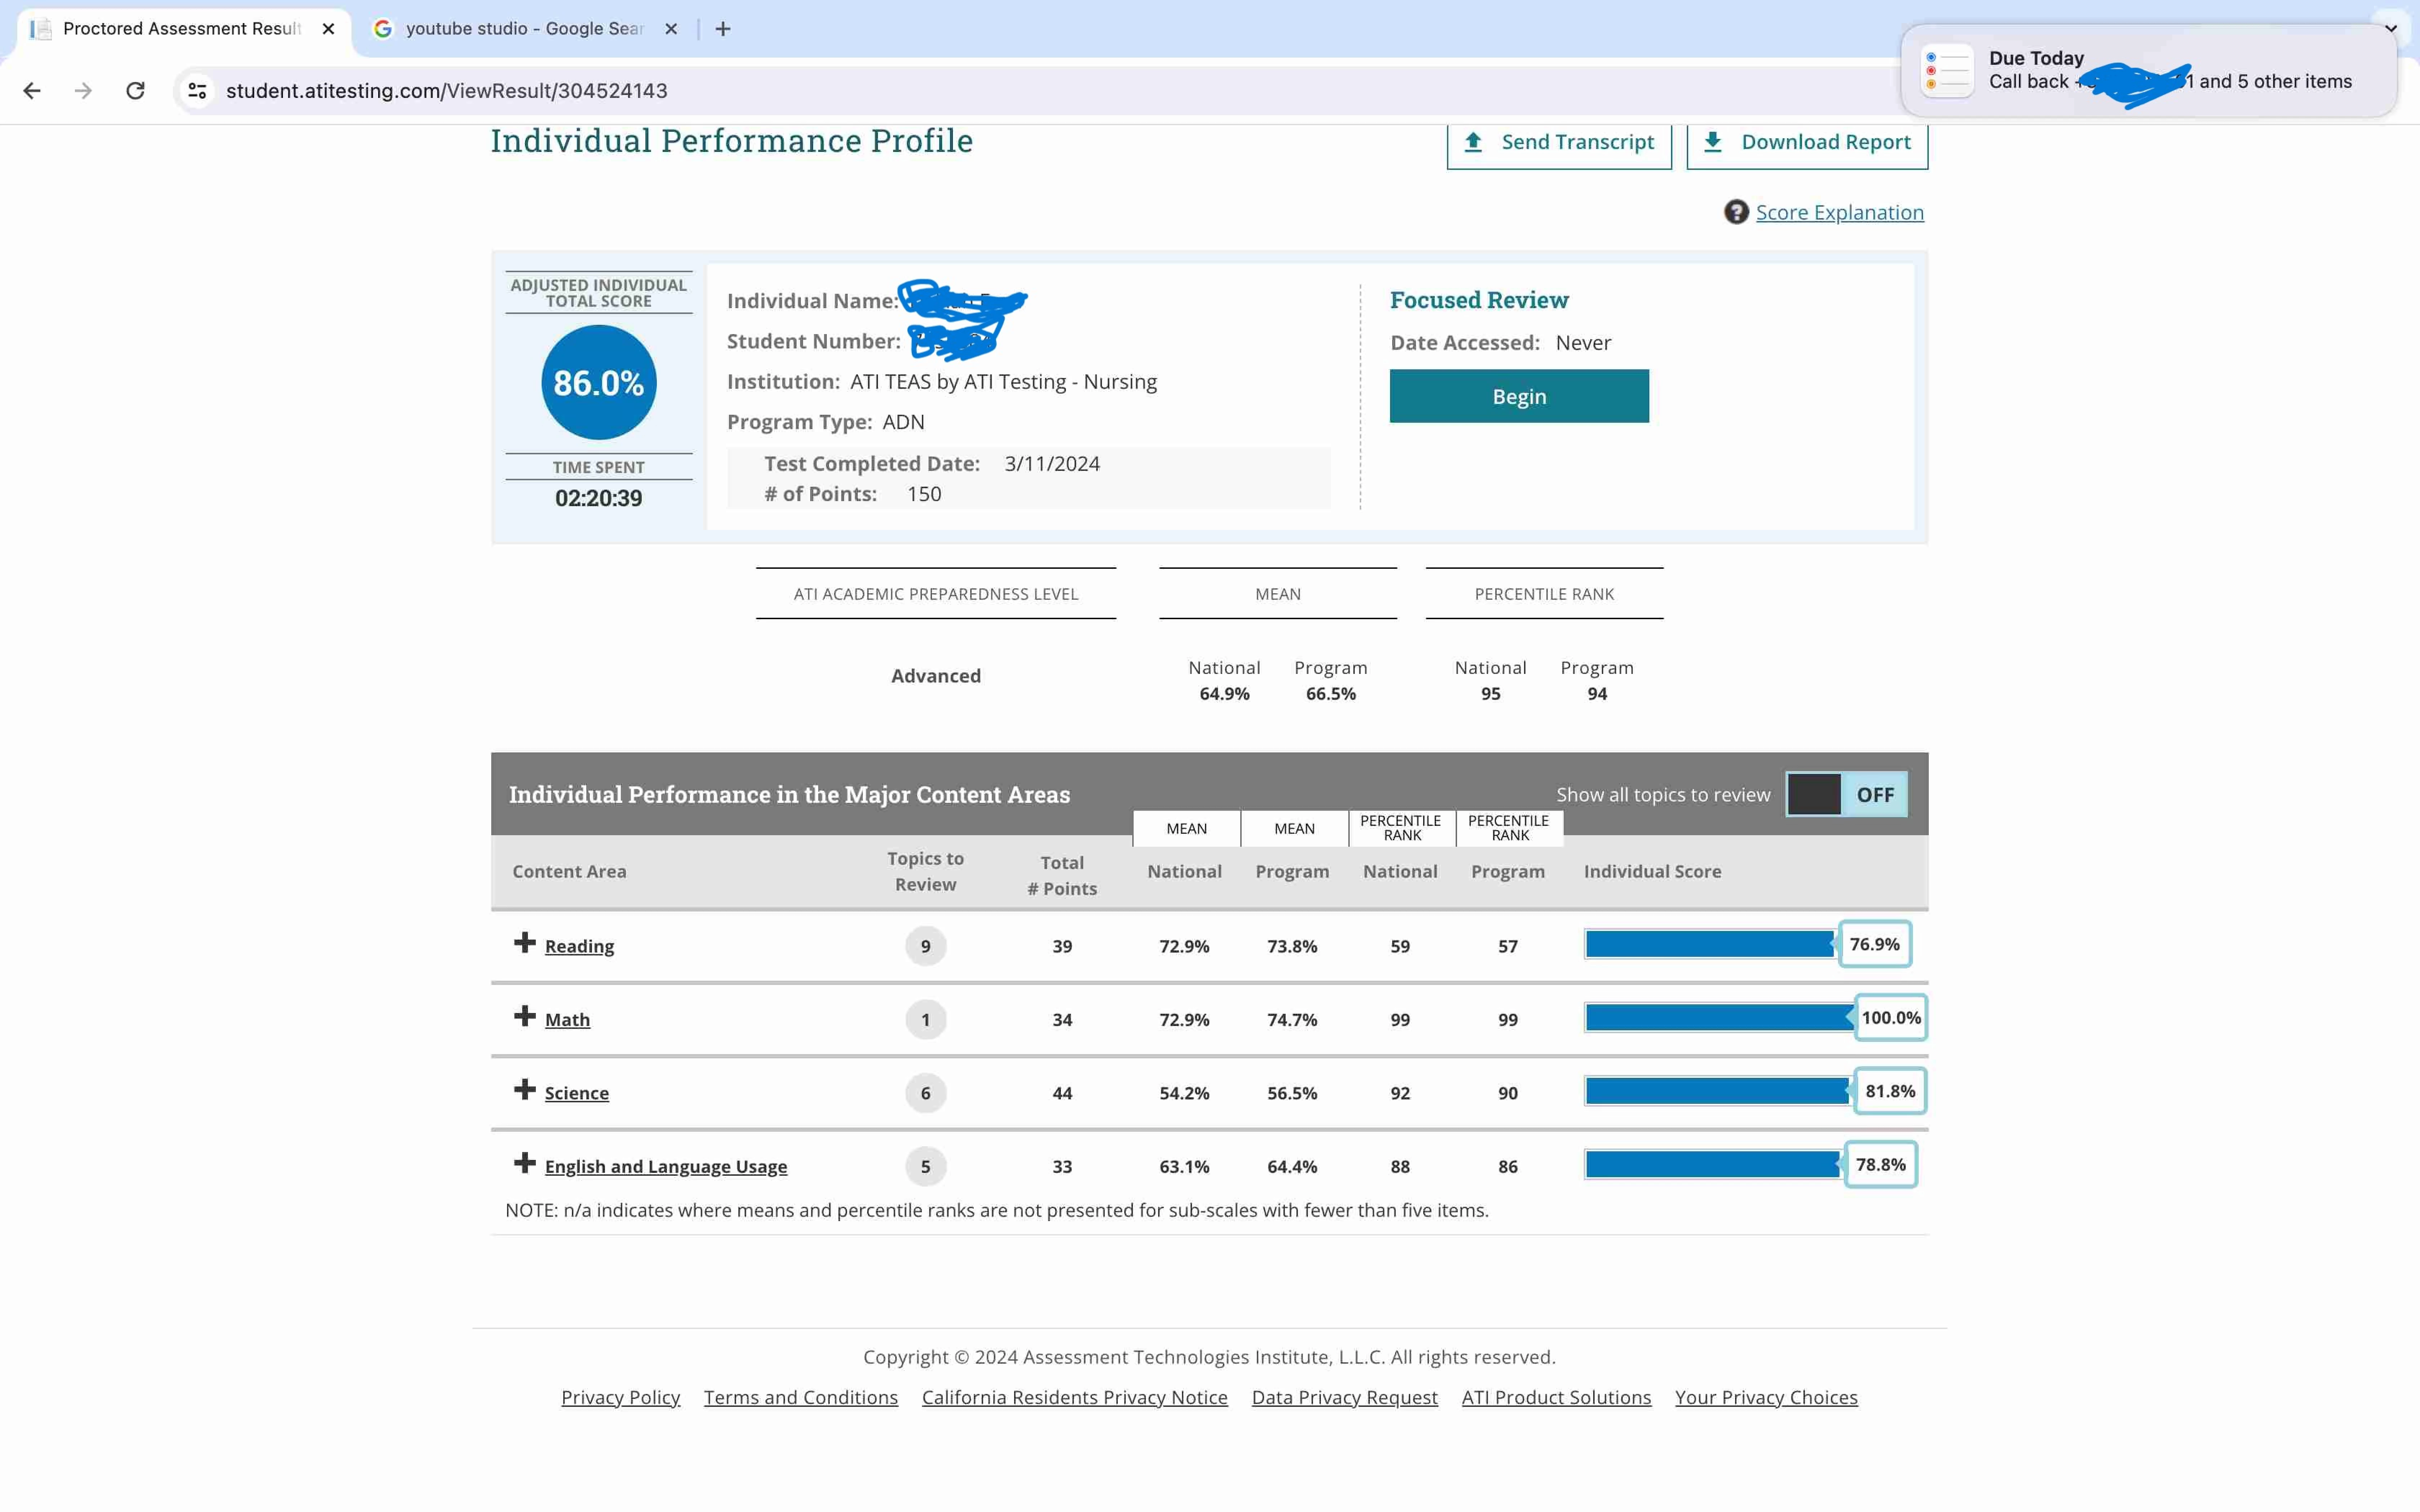
Task: Click the question mark help icon
Action: pyautogui.click(x=1736, y=212)
